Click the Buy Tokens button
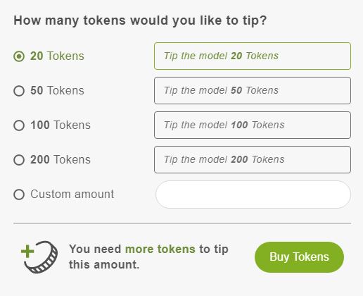 [x=299, y=257]
